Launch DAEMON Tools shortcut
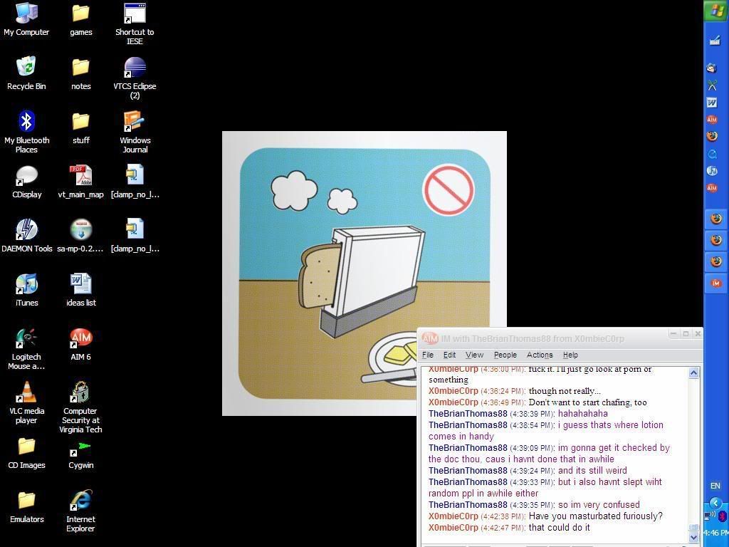729x547 pixels. tap(26, 236)
